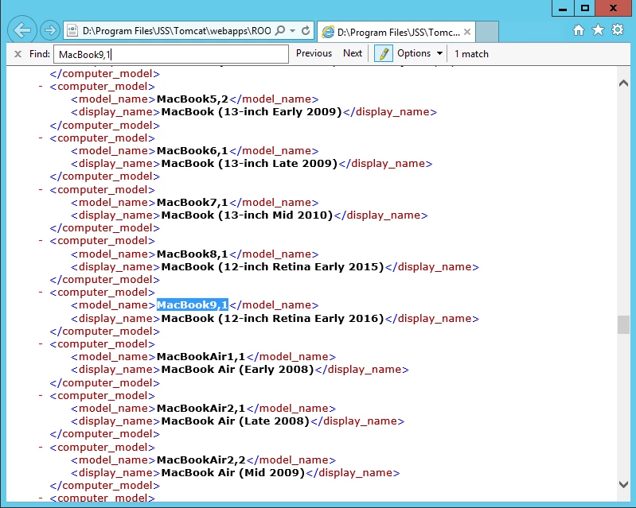Collapse the MacBookAir1,1 computer_model node
The image size is (636, 508).
pos(41,344)
